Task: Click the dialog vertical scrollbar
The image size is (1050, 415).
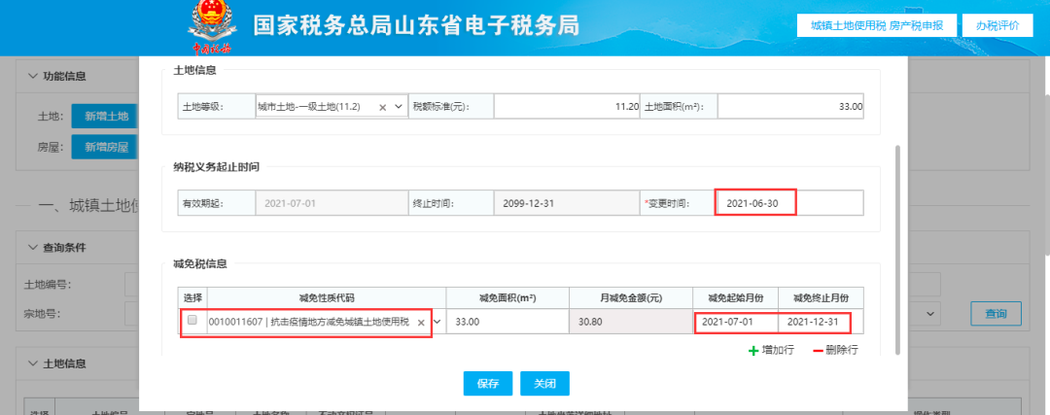Action: point(899,248)
